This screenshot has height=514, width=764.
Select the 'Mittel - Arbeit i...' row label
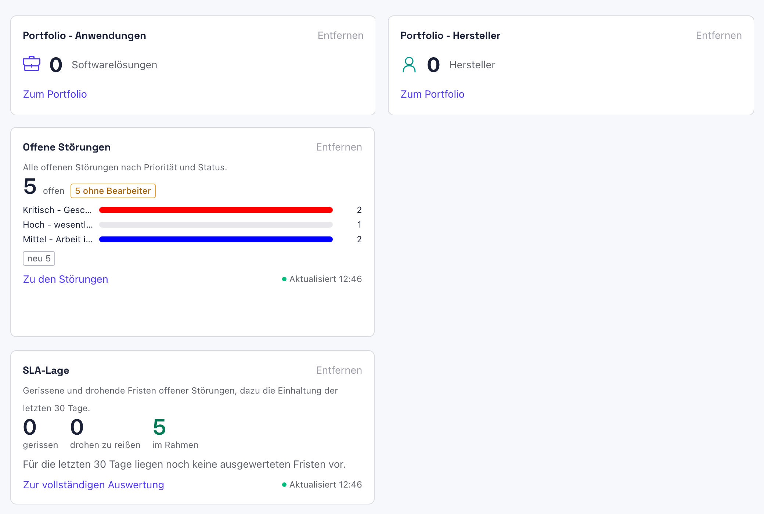(x=58, y=239)
